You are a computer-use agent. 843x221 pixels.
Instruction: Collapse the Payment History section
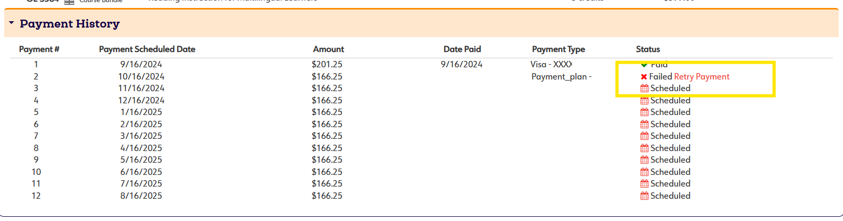click(x=11, y=23)
